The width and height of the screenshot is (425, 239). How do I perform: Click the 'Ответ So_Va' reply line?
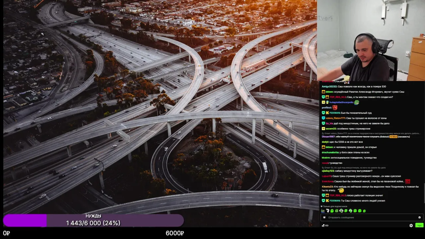(354, 168)
